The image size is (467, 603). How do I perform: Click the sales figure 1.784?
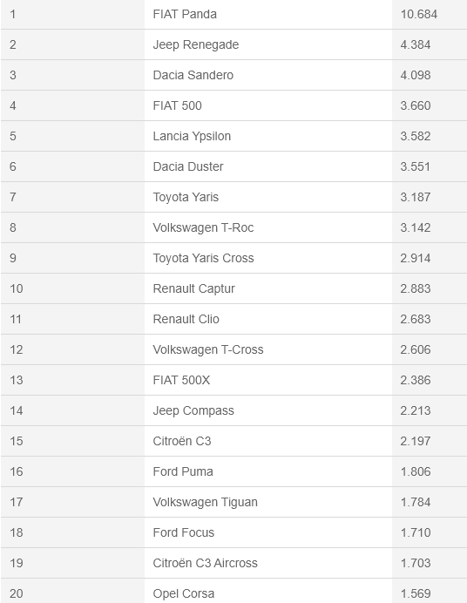[x=416, y=502]
